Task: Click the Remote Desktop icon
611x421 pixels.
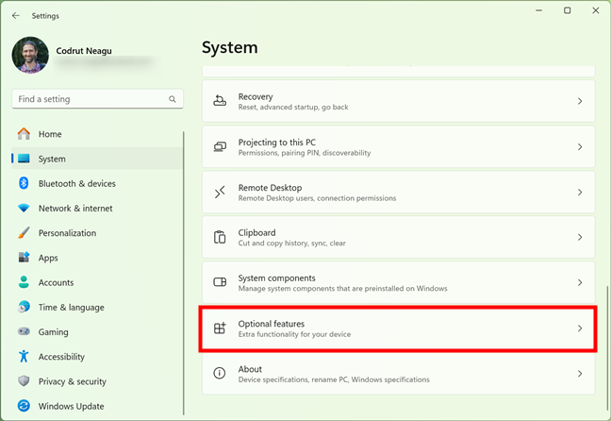Action: pyautogui.click(x=220, y=192)
